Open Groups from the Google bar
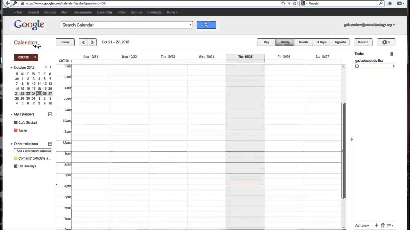The height and width of the screenshot is (230, 410). (x=136, y=12)
